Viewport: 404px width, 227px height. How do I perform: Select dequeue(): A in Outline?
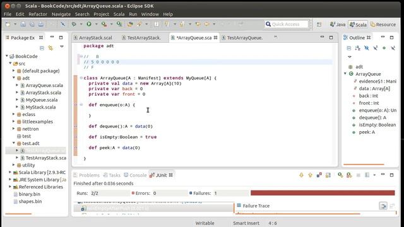coord(372,118)
